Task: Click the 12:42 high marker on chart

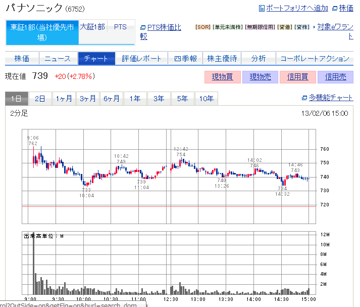Action: click(x=181, y=152)
